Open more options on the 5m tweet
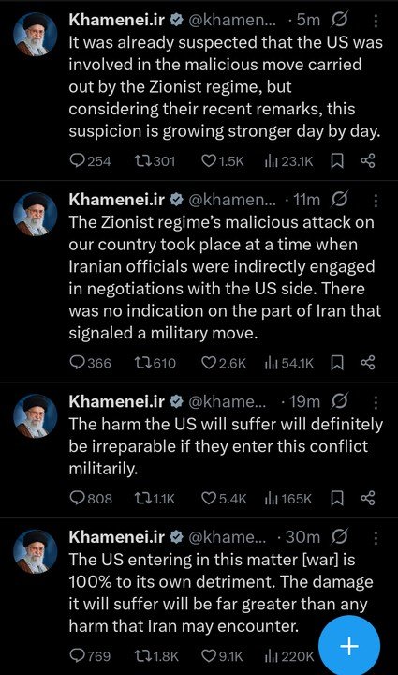Screen dimensions: 398x675 376,21
